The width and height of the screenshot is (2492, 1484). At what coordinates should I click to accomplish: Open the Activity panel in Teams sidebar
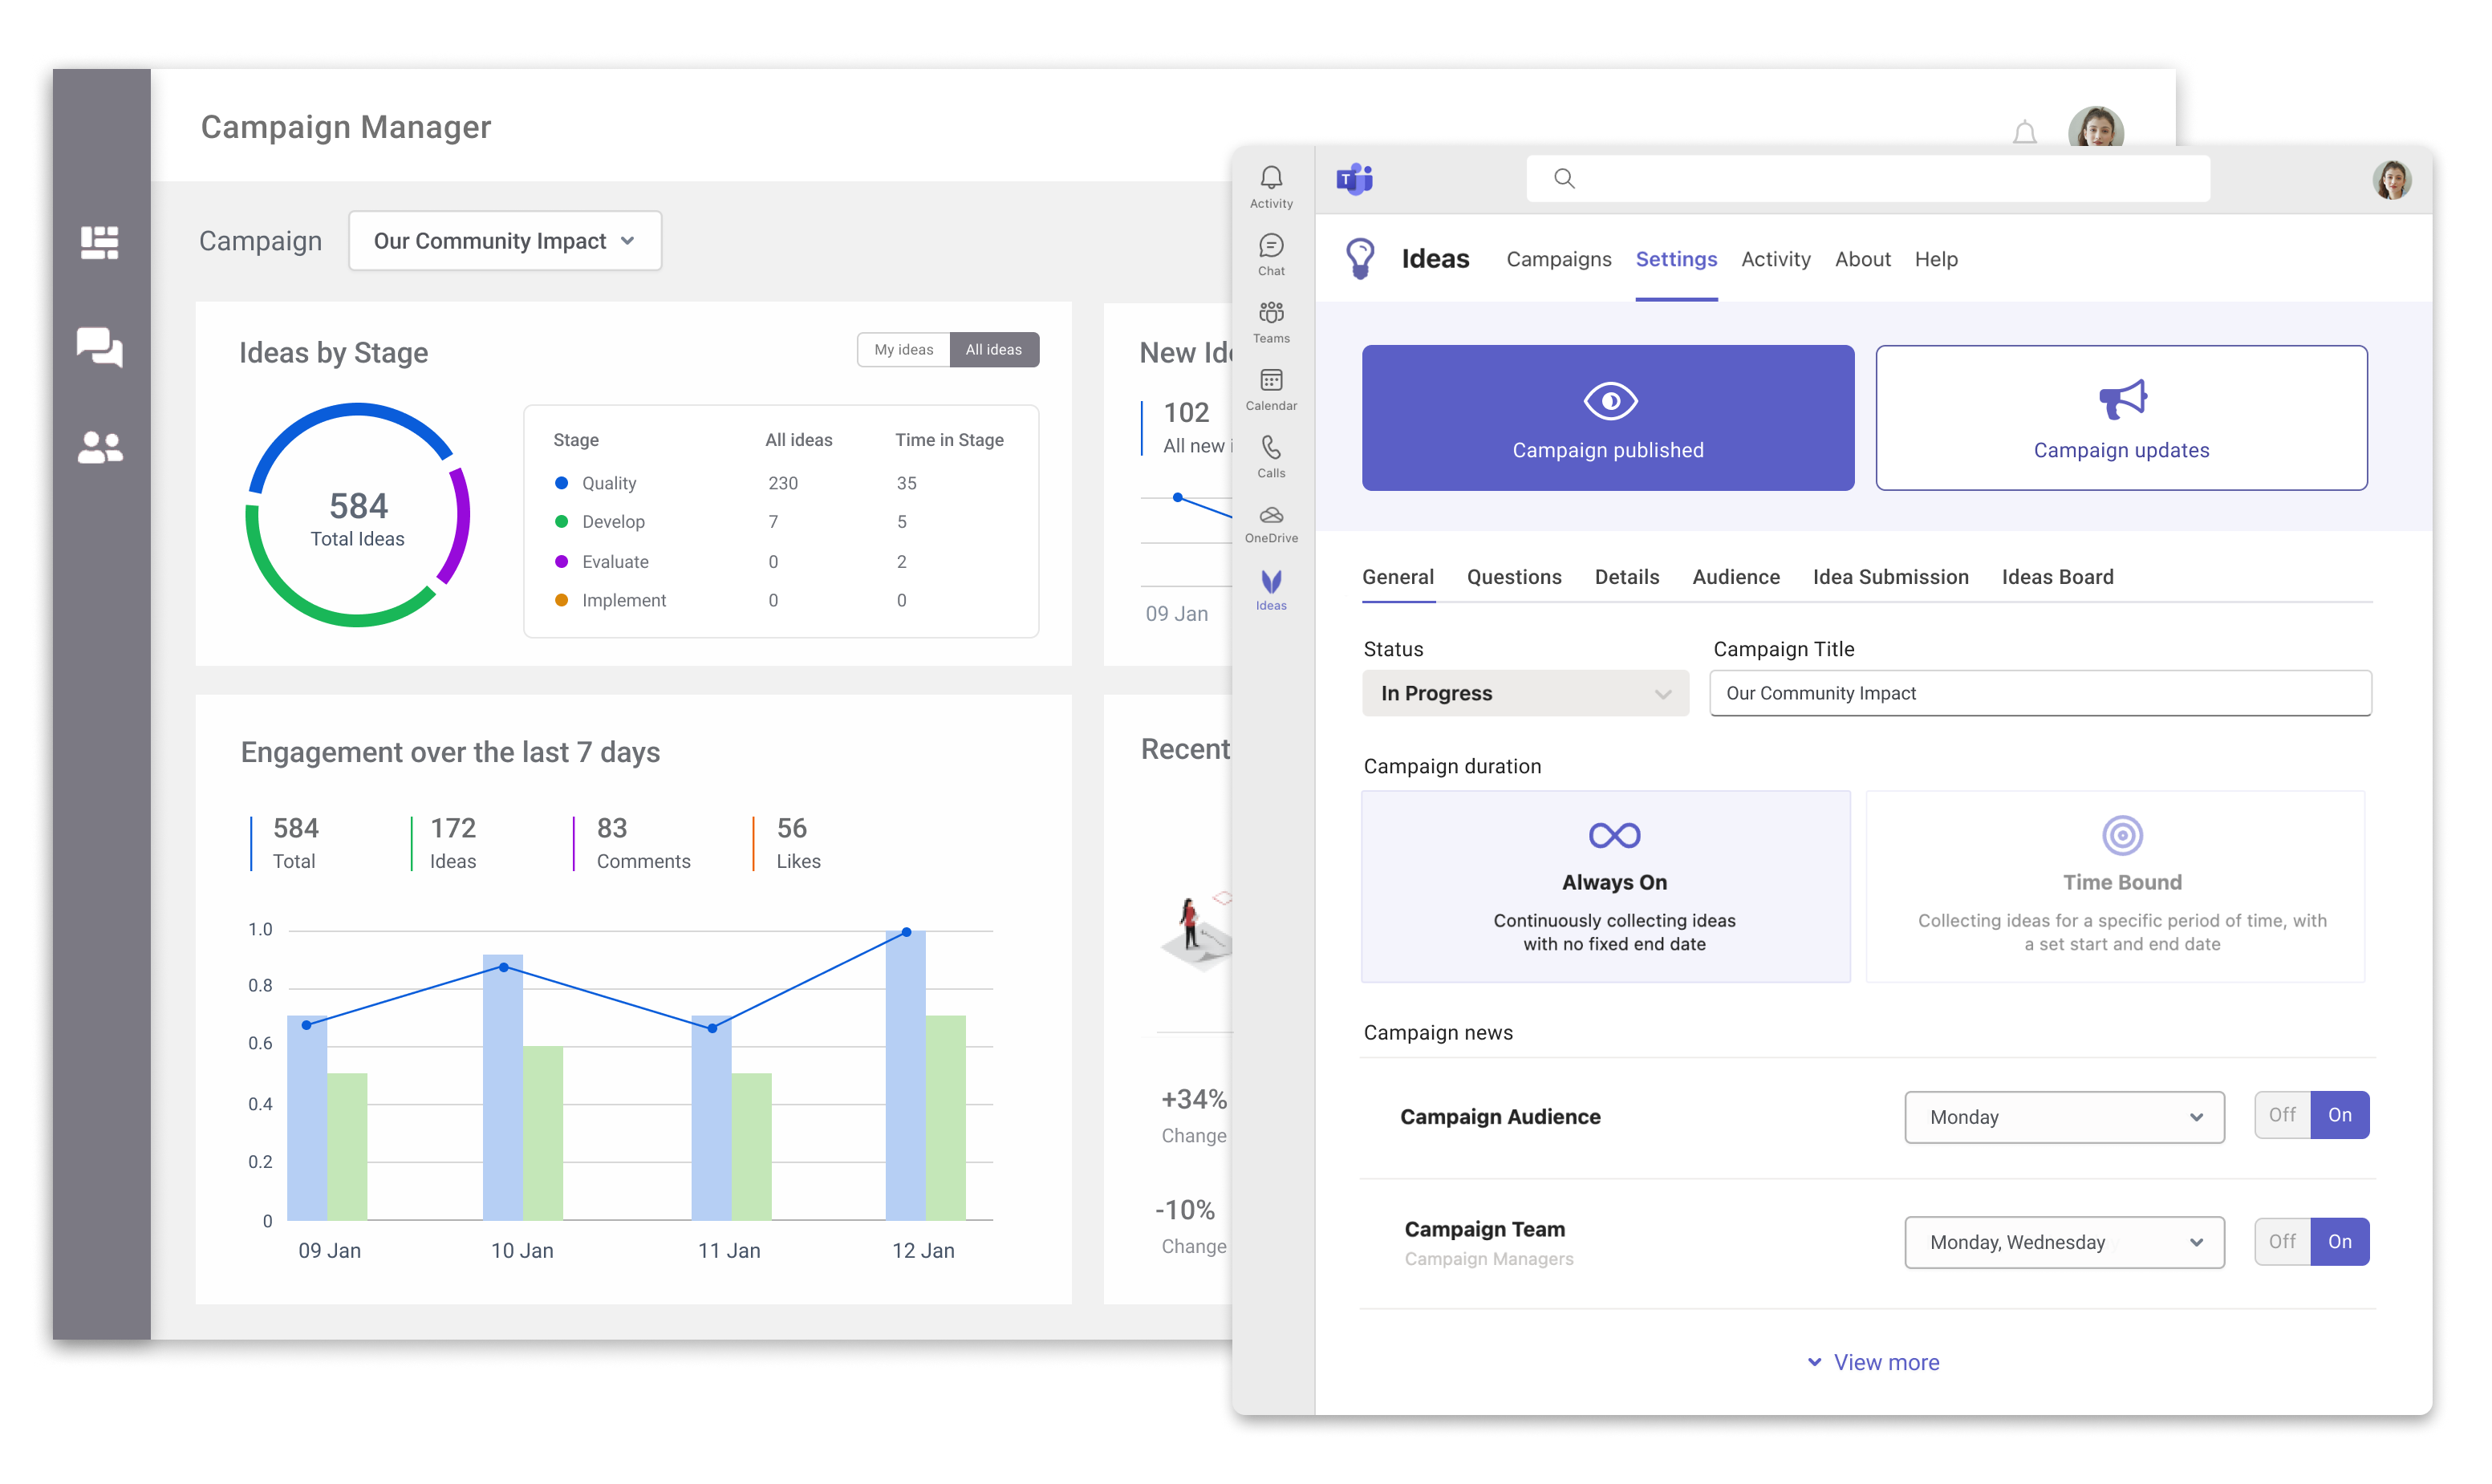tap(1271, 187)
